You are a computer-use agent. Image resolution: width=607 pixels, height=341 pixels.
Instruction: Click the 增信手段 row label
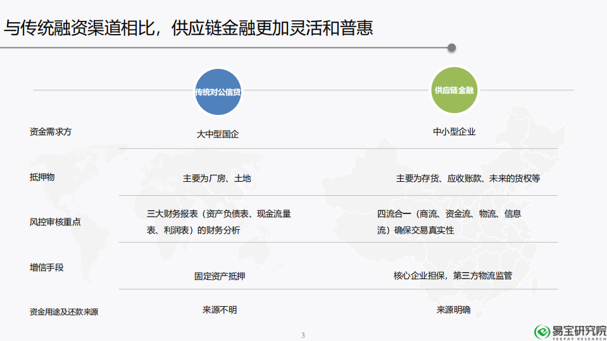(x=46, y=267)
